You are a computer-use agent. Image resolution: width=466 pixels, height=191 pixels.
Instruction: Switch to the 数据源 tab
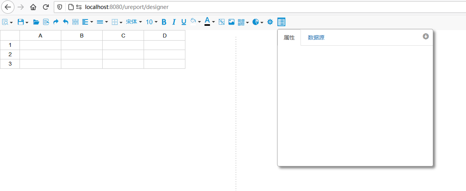316,38
